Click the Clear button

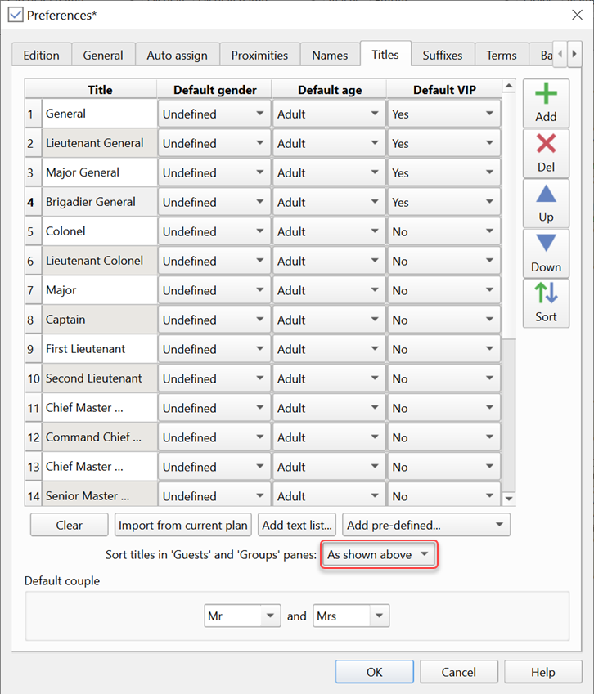(69, 525)
